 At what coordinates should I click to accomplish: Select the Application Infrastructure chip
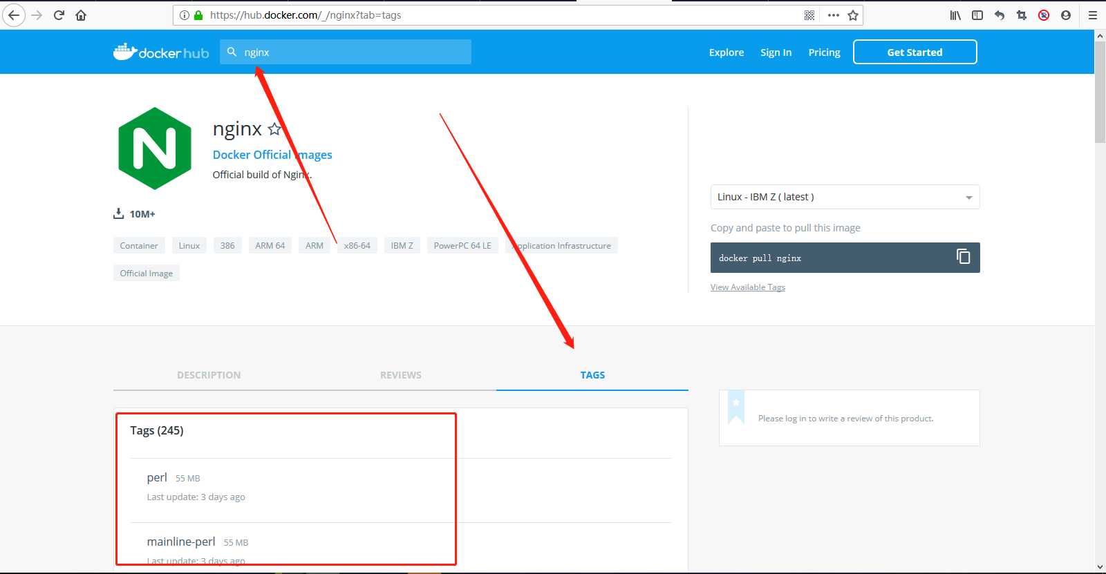(x=561, y=245)
